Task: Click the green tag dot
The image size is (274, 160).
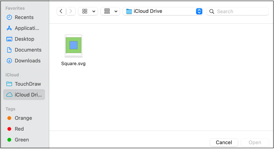Action: 9,140
